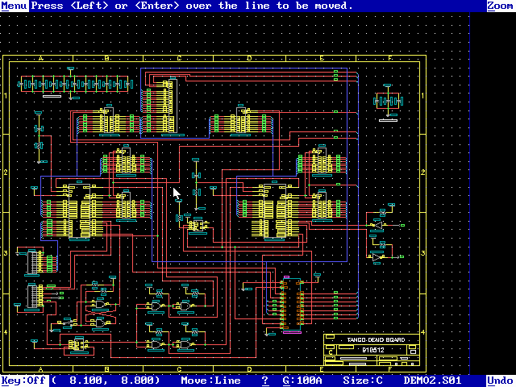
Task: Click the DEMO2.S01 file name
Action: [x=432, y=381]
